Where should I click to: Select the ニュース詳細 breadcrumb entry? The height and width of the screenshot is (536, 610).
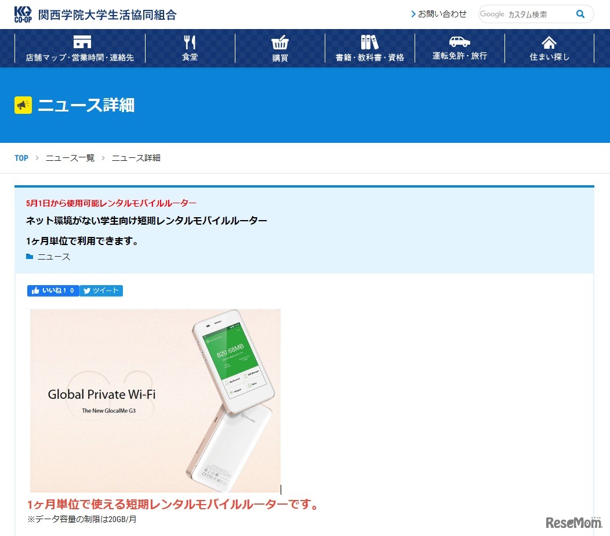click(135, 157)
